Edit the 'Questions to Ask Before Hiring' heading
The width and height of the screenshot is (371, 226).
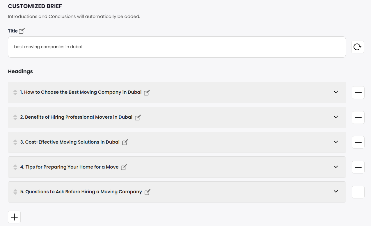click(148, 192)
